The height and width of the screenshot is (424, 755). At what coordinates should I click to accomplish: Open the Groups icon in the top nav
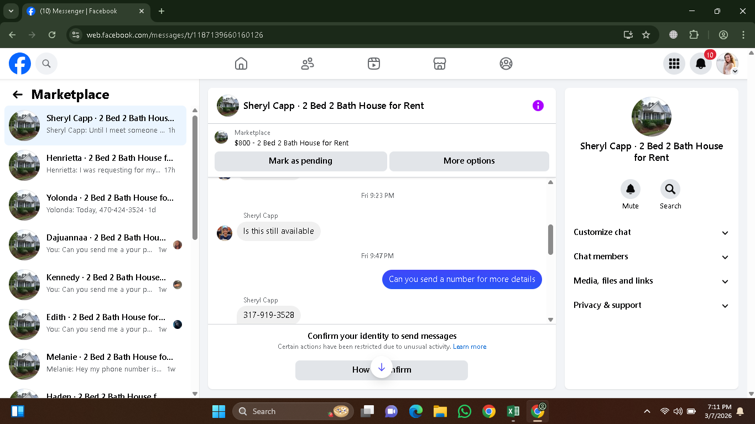click(x=506, y=64)
